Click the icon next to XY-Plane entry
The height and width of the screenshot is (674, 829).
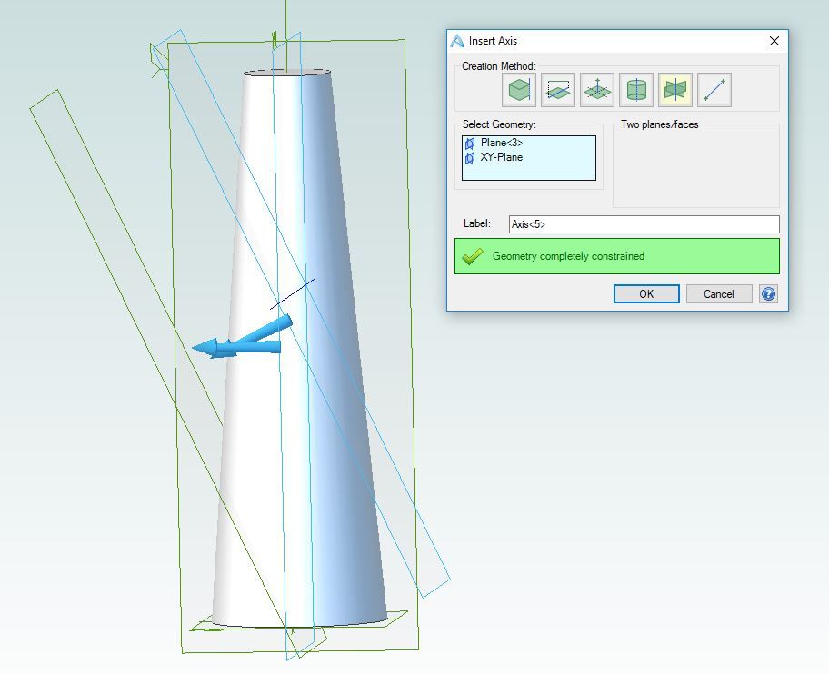click(x=469, y=158)
